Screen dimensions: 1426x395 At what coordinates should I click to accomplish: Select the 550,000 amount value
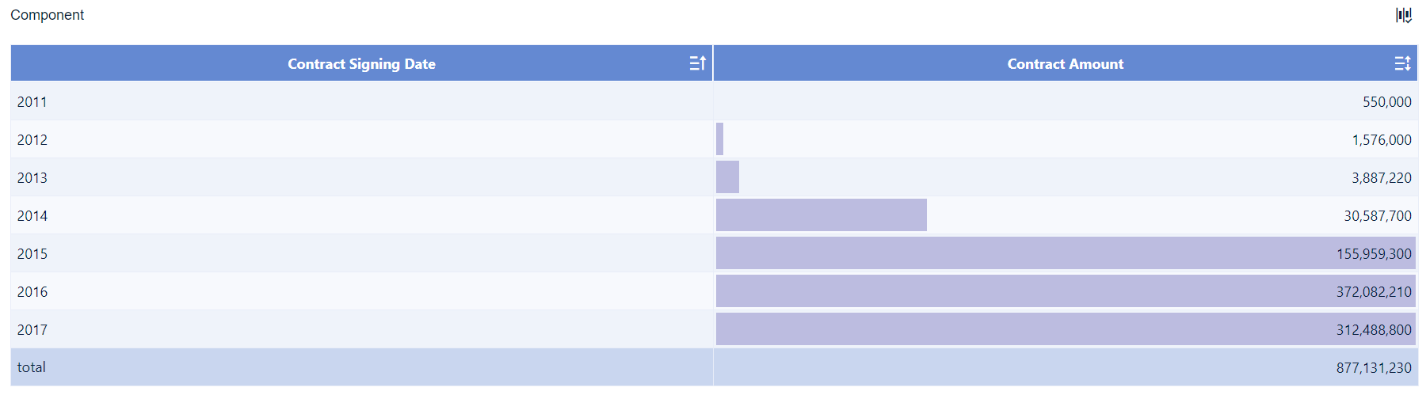tap(1386, 102)
